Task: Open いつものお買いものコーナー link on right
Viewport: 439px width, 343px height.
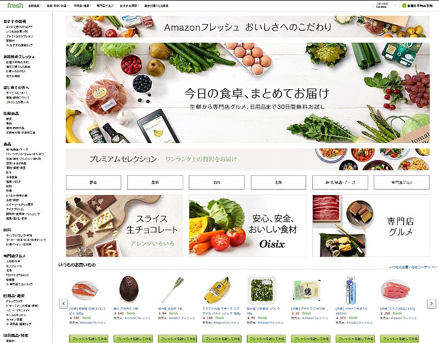Action: coord(413,267)
